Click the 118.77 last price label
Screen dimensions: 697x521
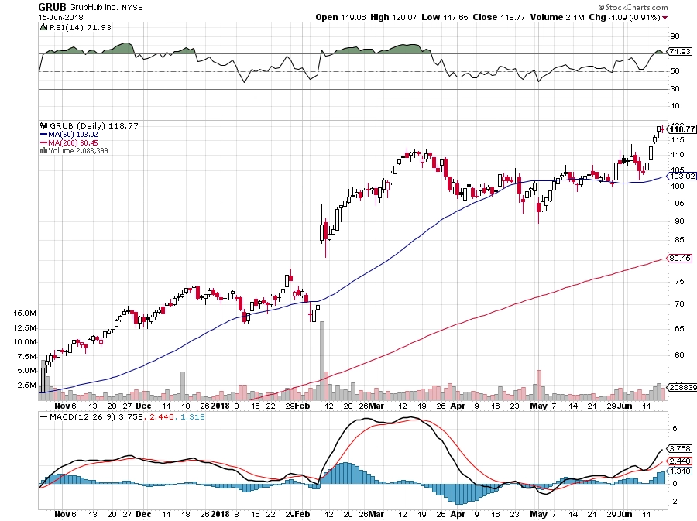(682, 129)
